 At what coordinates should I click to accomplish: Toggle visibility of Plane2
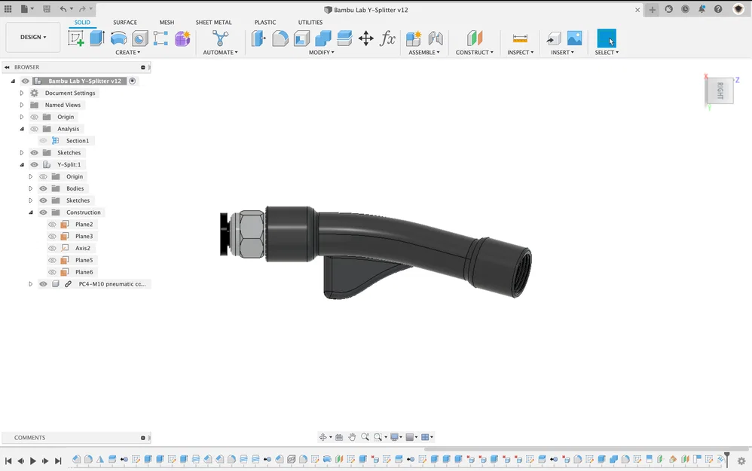pyautogui.click(x=52, y=225)
